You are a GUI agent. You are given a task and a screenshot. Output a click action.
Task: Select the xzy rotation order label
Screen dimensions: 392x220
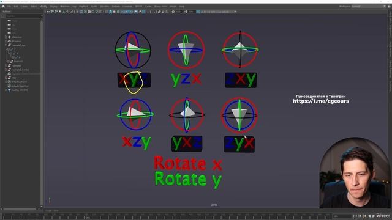click(x=137, y=142)
